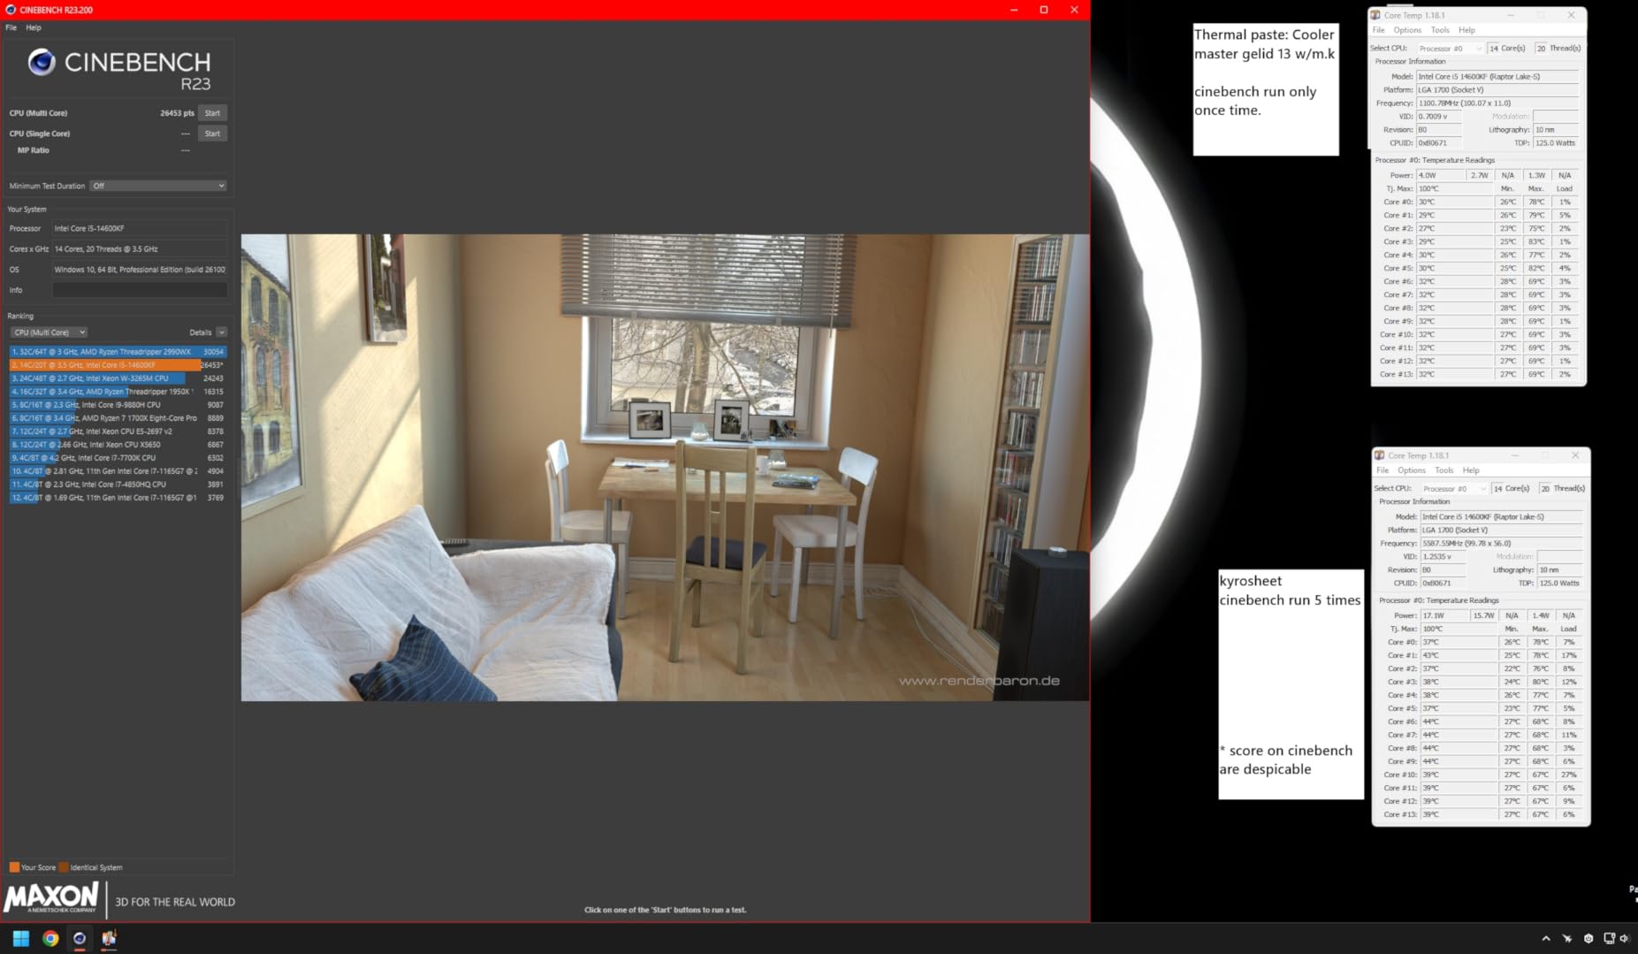Switch to Cinebench via its taskbar icon

[80, 938]
